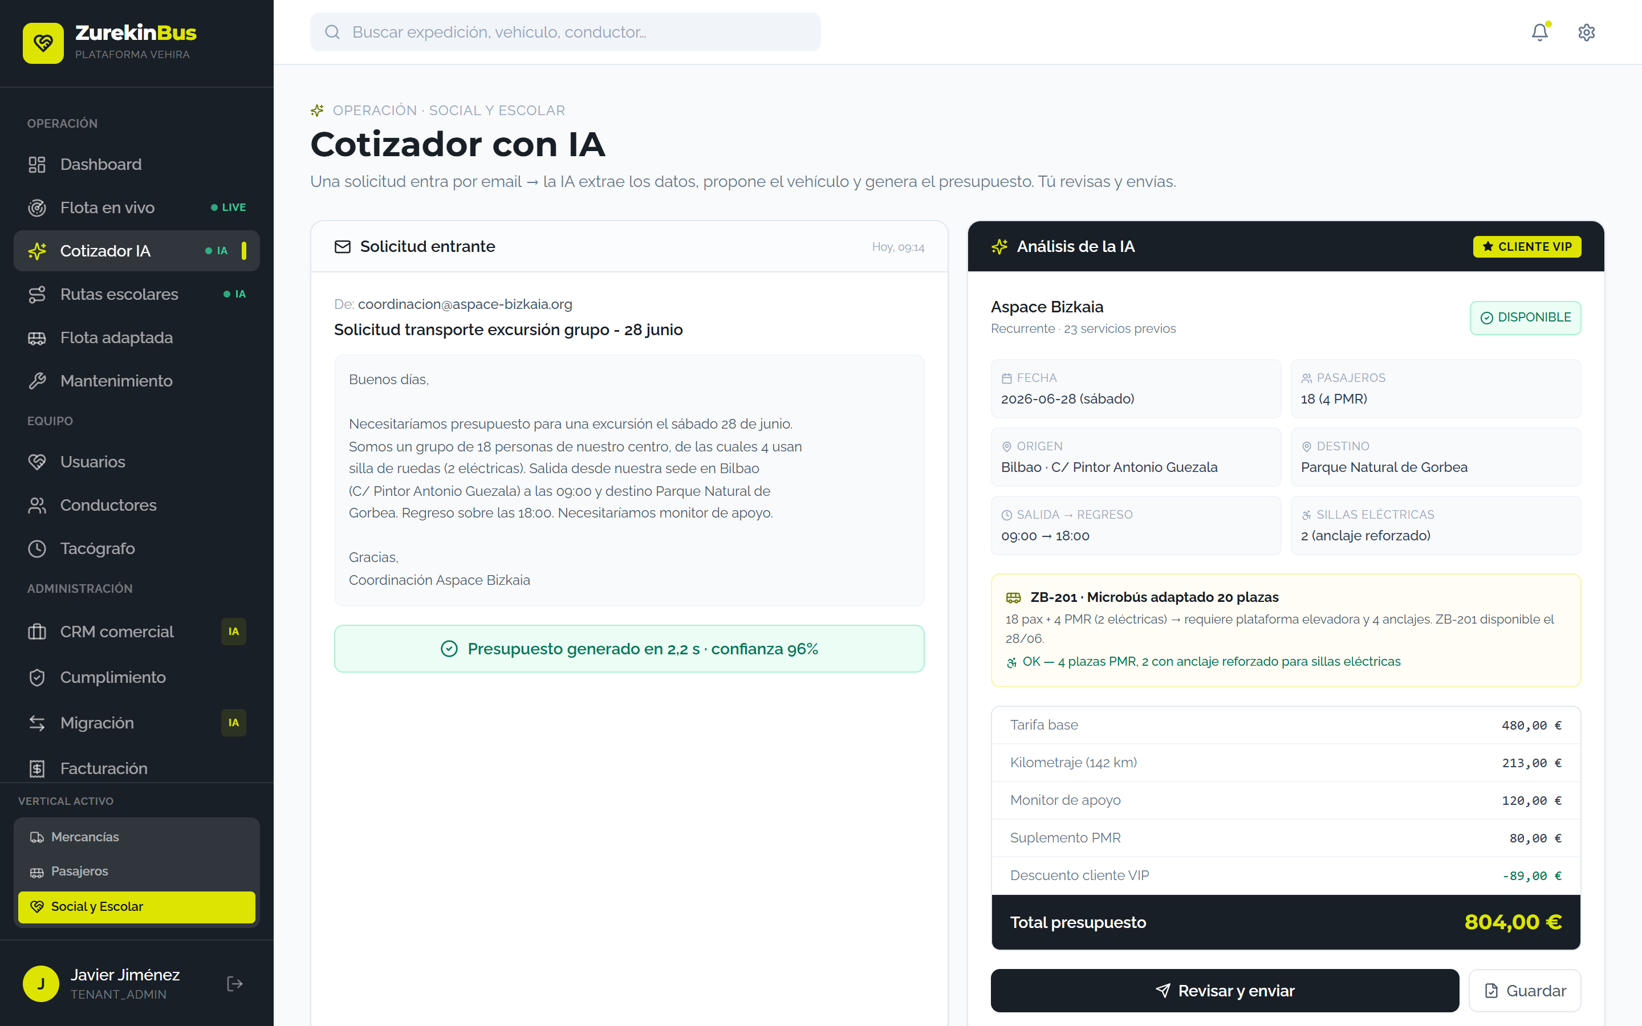
Task: Open settings gear in top bar
Action: pos(1586,32)
